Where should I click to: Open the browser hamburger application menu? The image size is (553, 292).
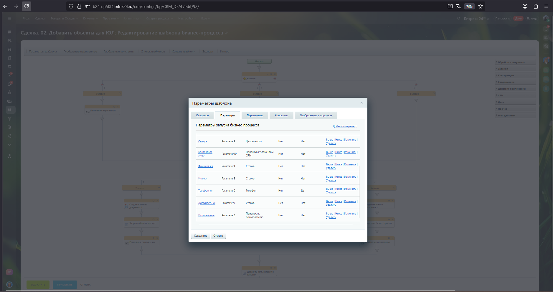tap(546, 6)
